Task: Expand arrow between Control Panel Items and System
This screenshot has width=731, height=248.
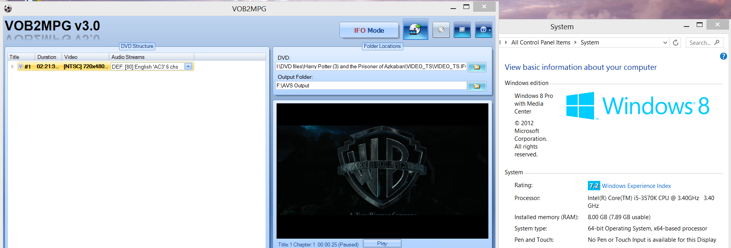Action: (x=575, y=42)
